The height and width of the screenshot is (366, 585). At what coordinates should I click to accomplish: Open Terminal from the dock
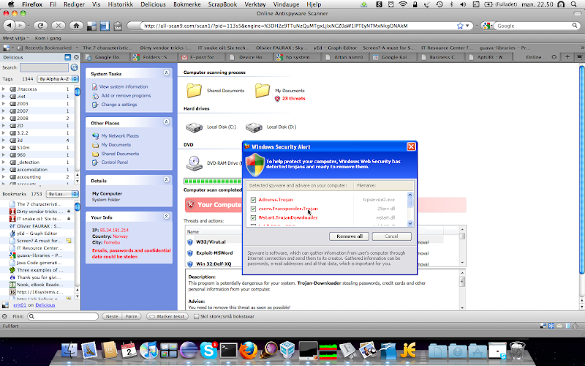(228, 351)
